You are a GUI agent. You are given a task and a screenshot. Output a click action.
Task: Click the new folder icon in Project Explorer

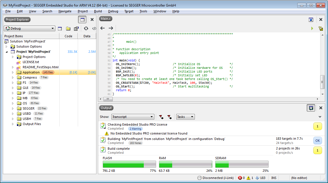click(68, 28)
